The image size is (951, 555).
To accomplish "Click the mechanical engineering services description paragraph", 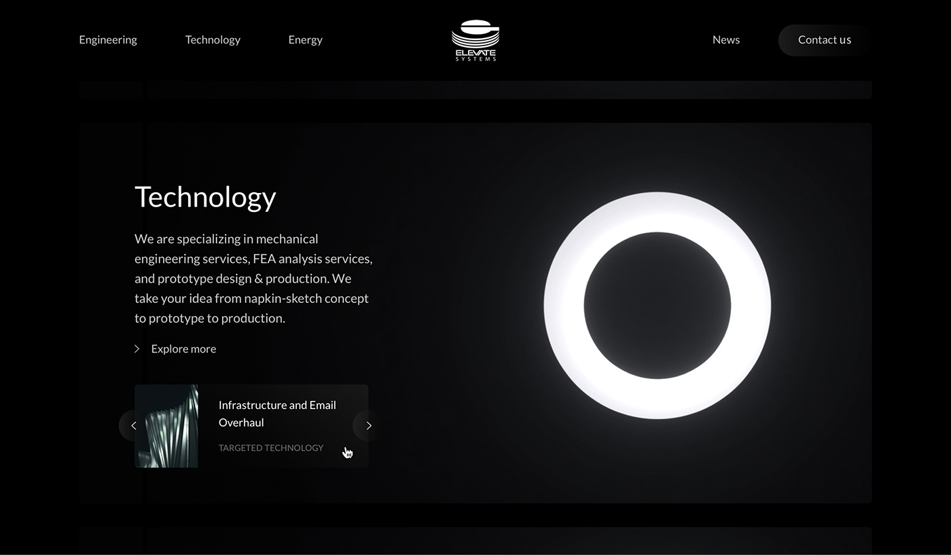I will click(x=253, y=279).
